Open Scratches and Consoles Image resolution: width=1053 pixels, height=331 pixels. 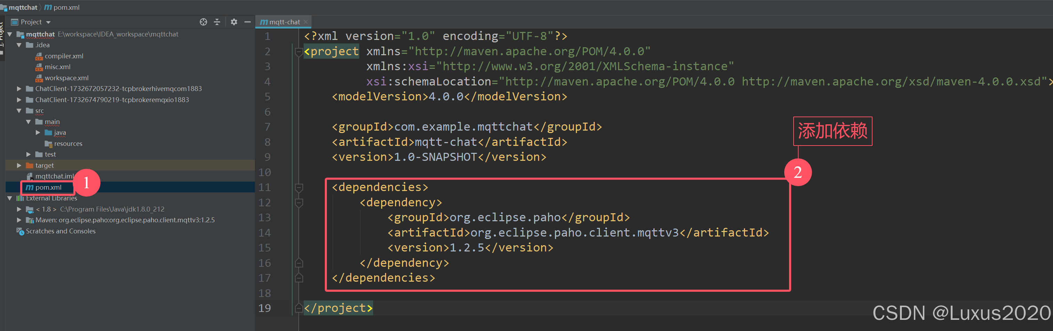[60, 231]
